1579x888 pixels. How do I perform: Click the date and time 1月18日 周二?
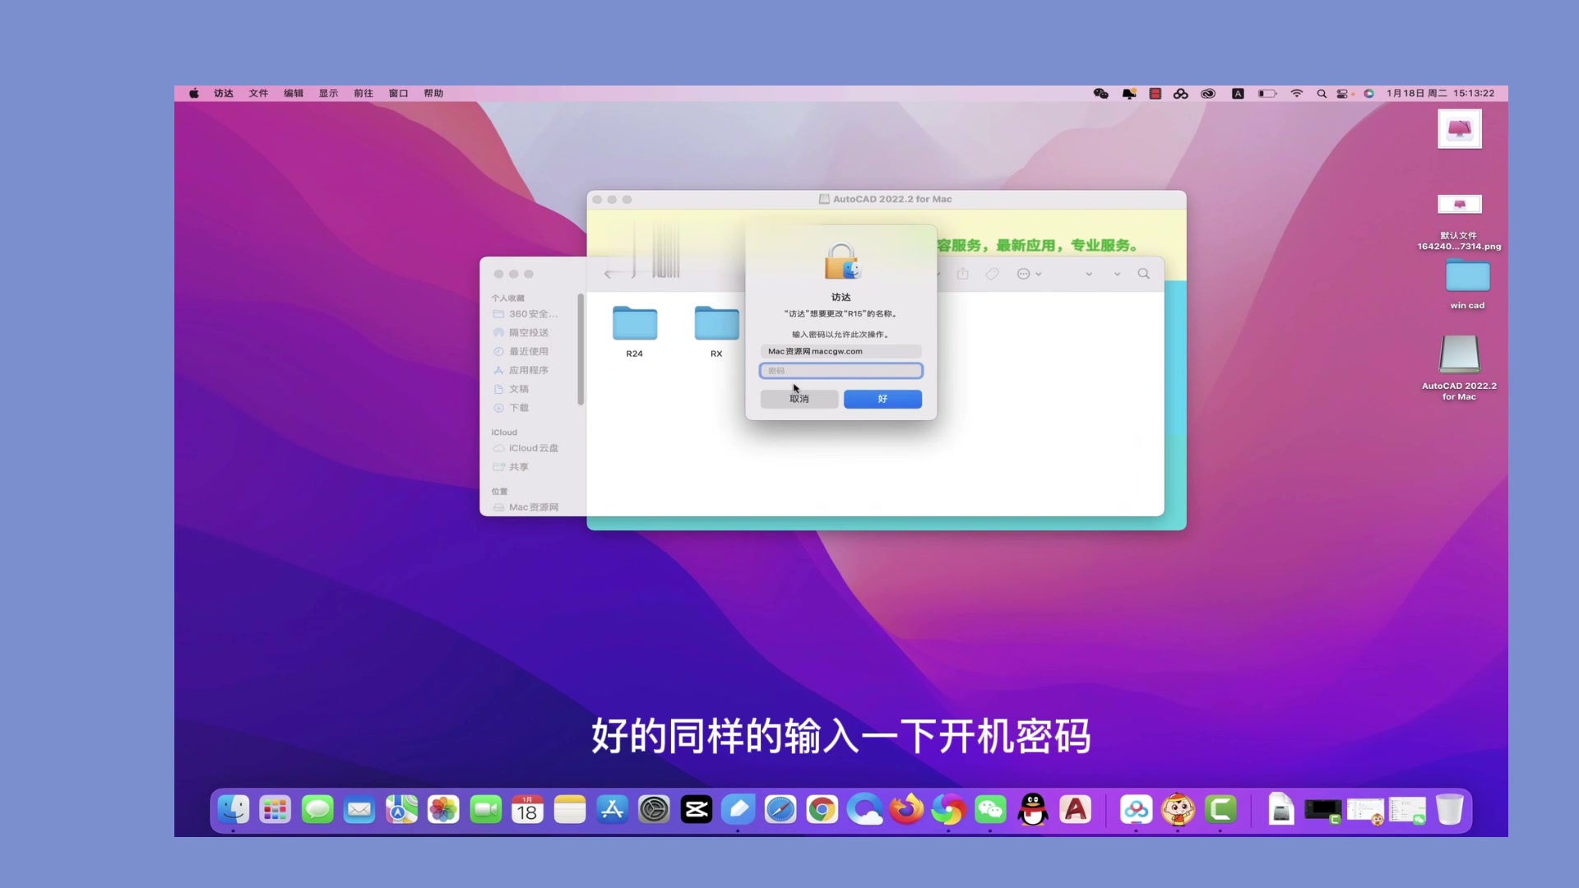[x=1440, y=94]
